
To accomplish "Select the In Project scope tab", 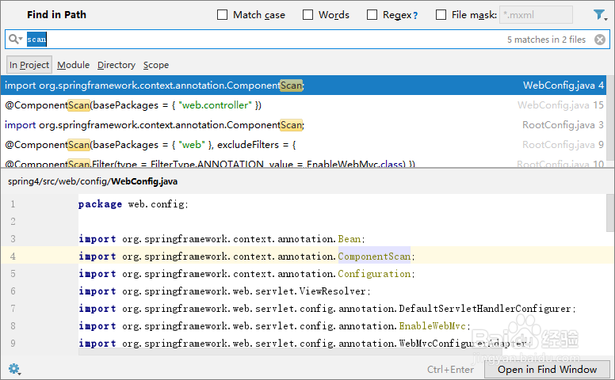I will (x=29, y=65).
